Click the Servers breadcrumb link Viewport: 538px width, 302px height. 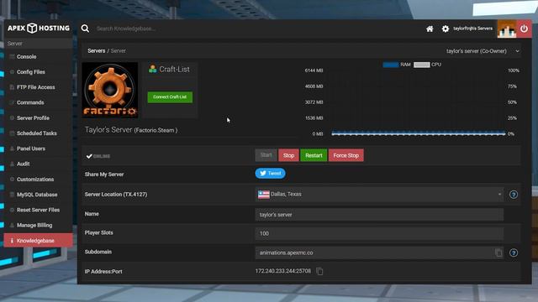[x=97, y=50]
